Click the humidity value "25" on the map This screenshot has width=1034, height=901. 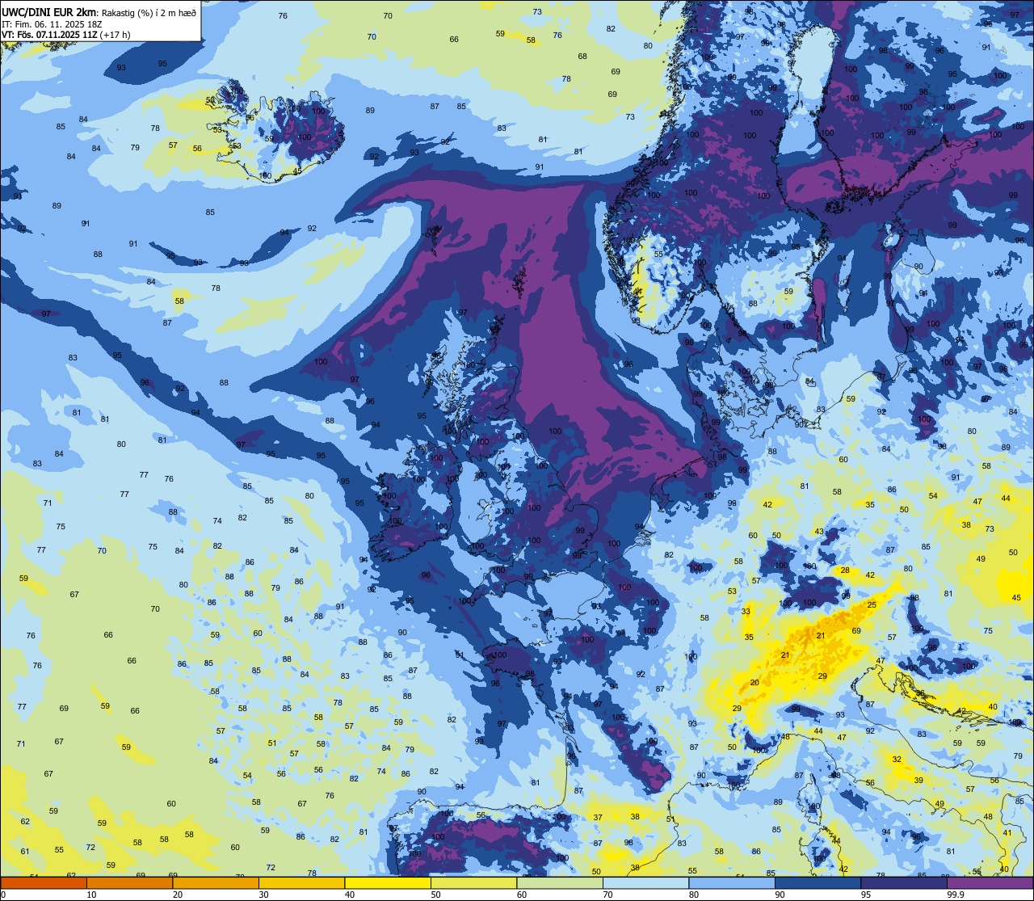(x=872, y=605)
